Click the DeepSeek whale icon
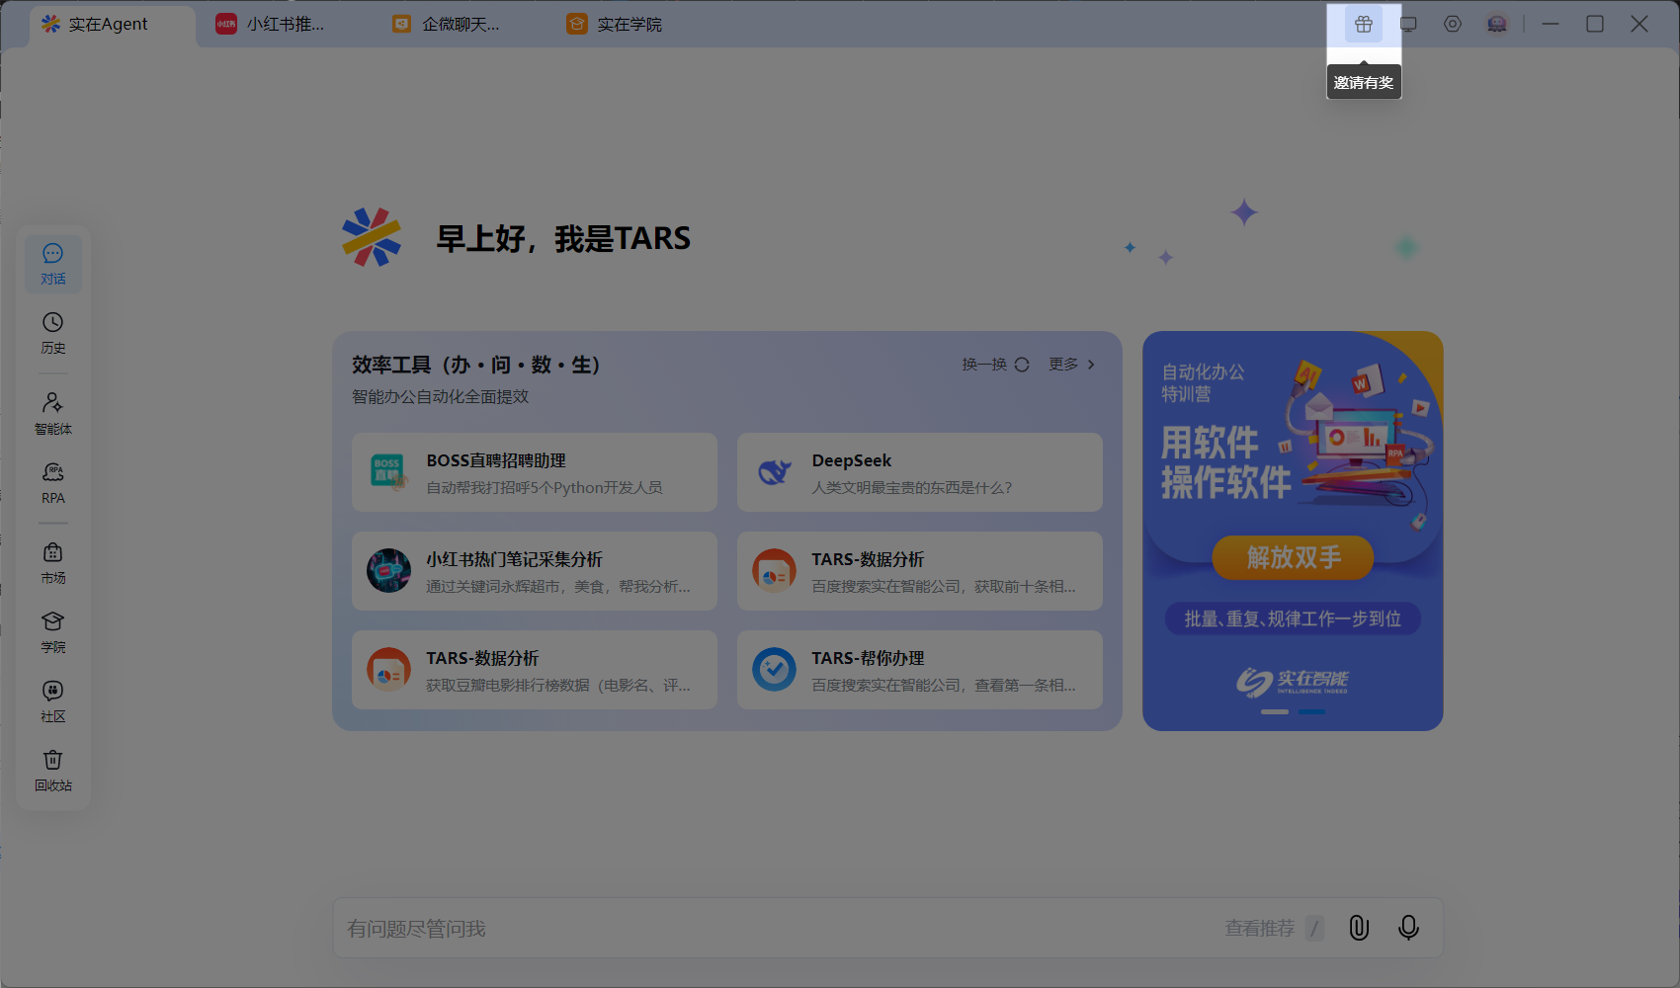The height and width of the screenshot is (988, 1680). (774, 472)
